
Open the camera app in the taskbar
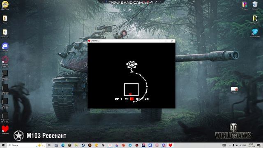point(56,145)
